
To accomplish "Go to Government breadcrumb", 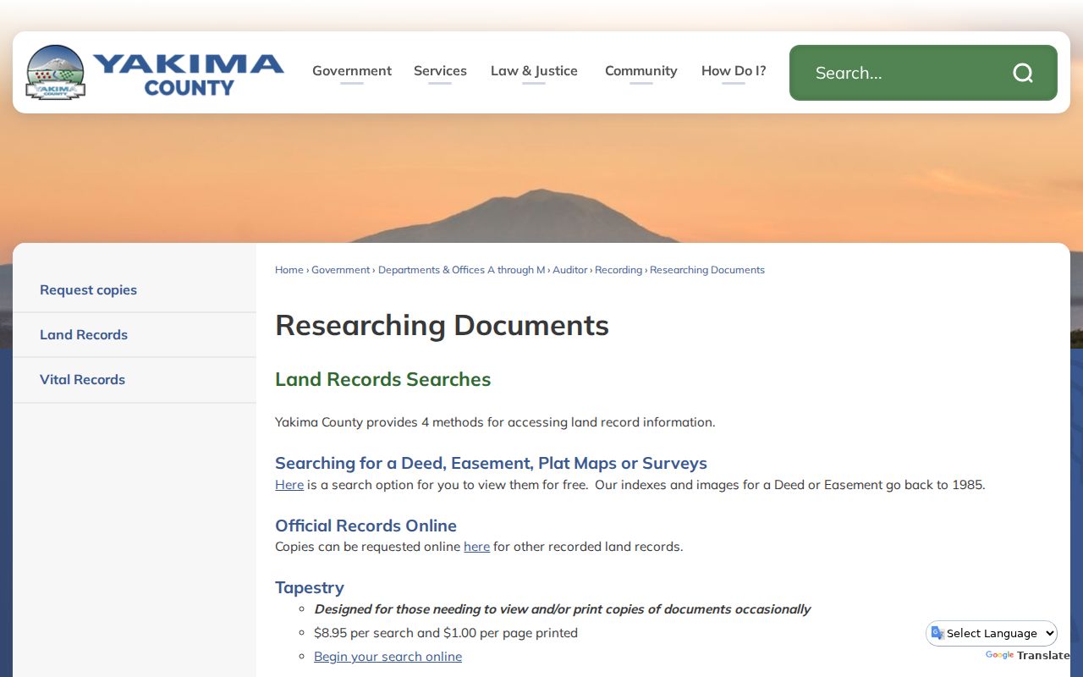I will (x=341, y=270).
